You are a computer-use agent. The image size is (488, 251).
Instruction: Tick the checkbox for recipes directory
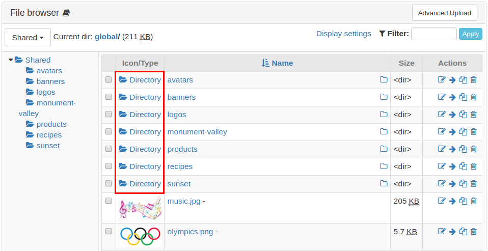[109, 166]
